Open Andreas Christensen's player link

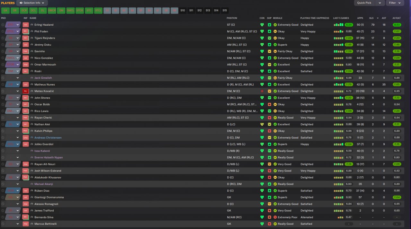(x=48, y=137)
